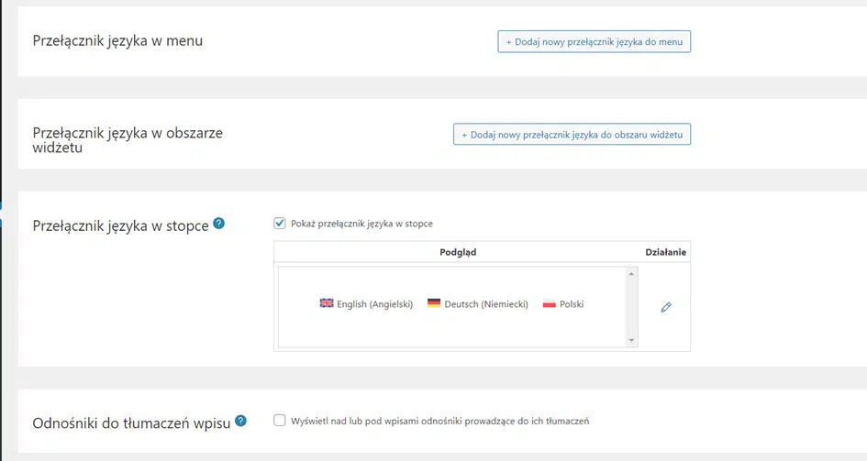Click the British flag icon in preview
867x461 pixels.
click(327, 303)
